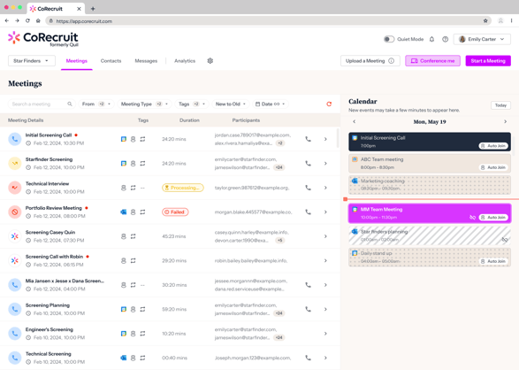This screenshot has width=519, height=370.
Task: Click Upload a Meeting button
Action: [x=370, y=61]
